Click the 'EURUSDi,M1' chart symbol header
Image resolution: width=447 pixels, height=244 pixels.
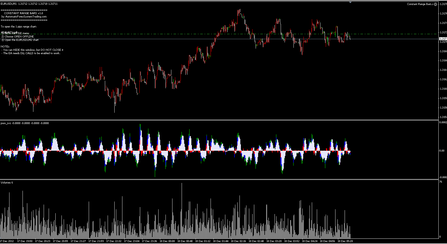[8, 4]
